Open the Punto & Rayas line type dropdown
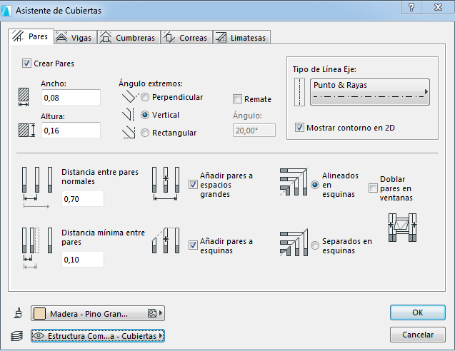 [x=371, y=92]
